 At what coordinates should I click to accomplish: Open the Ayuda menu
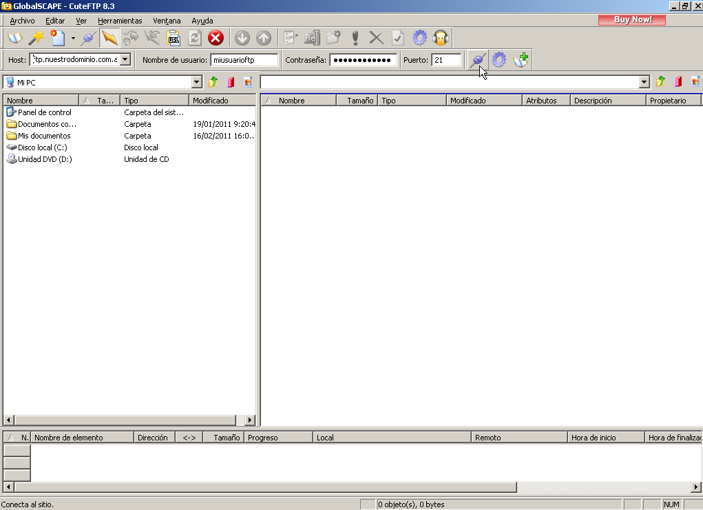click(x=202, y=21)
